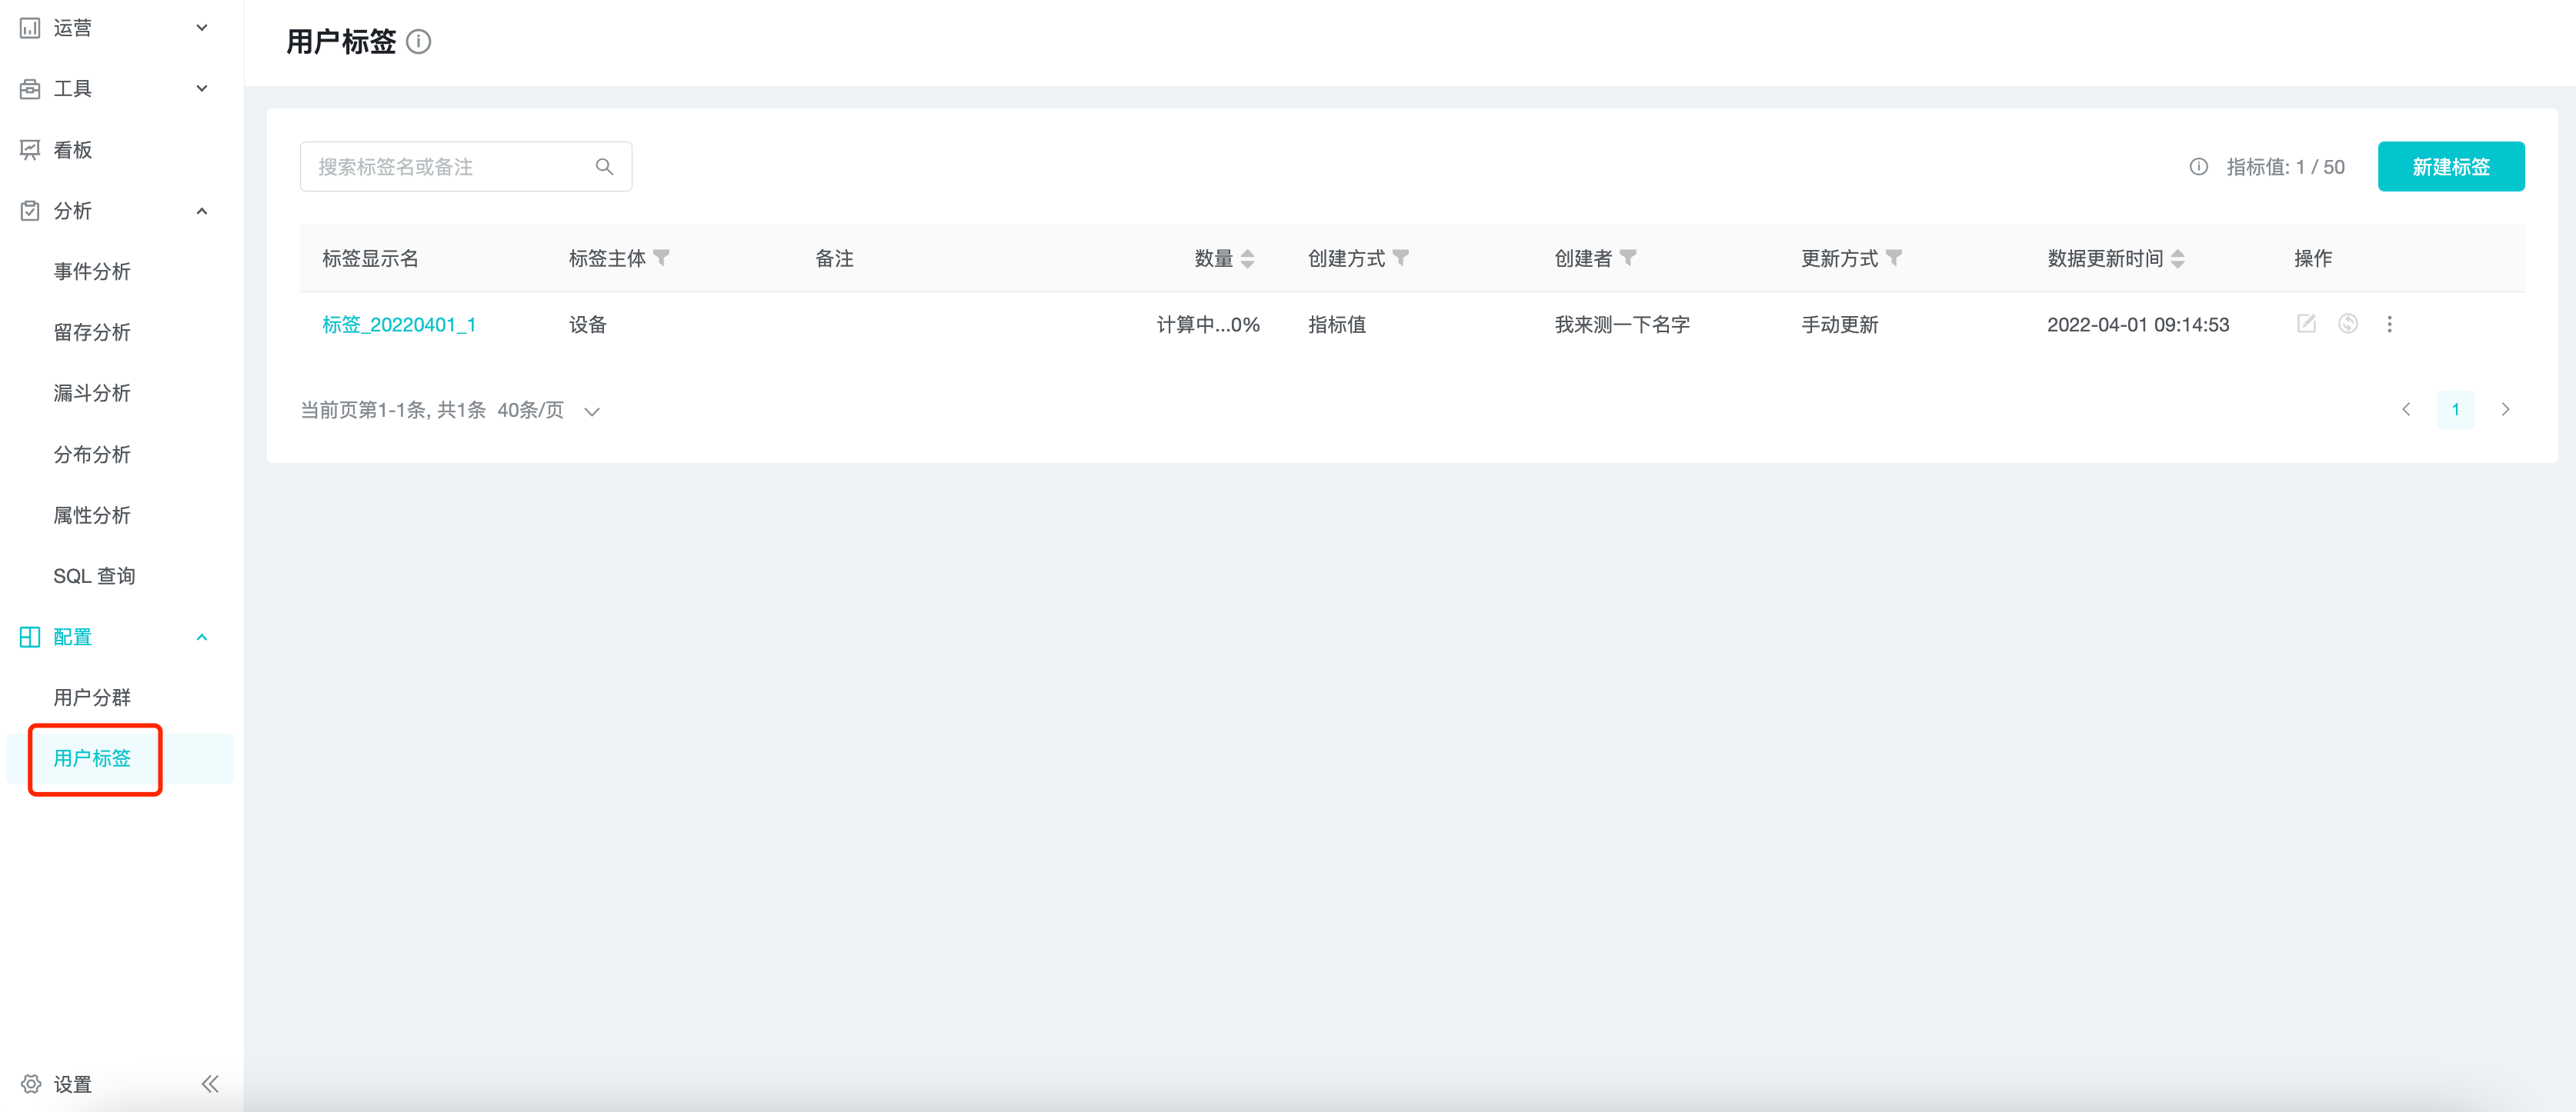Viewport: 2576px width, 1112px height.
Task: Click the next page arrow in pagination
Action: tap(2505, 410)
